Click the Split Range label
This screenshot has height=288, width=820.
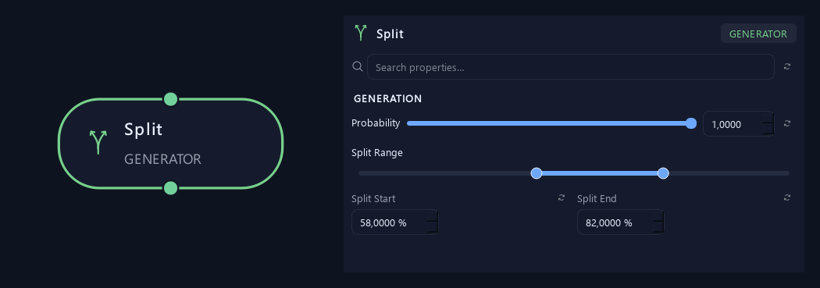pos(377,153)
